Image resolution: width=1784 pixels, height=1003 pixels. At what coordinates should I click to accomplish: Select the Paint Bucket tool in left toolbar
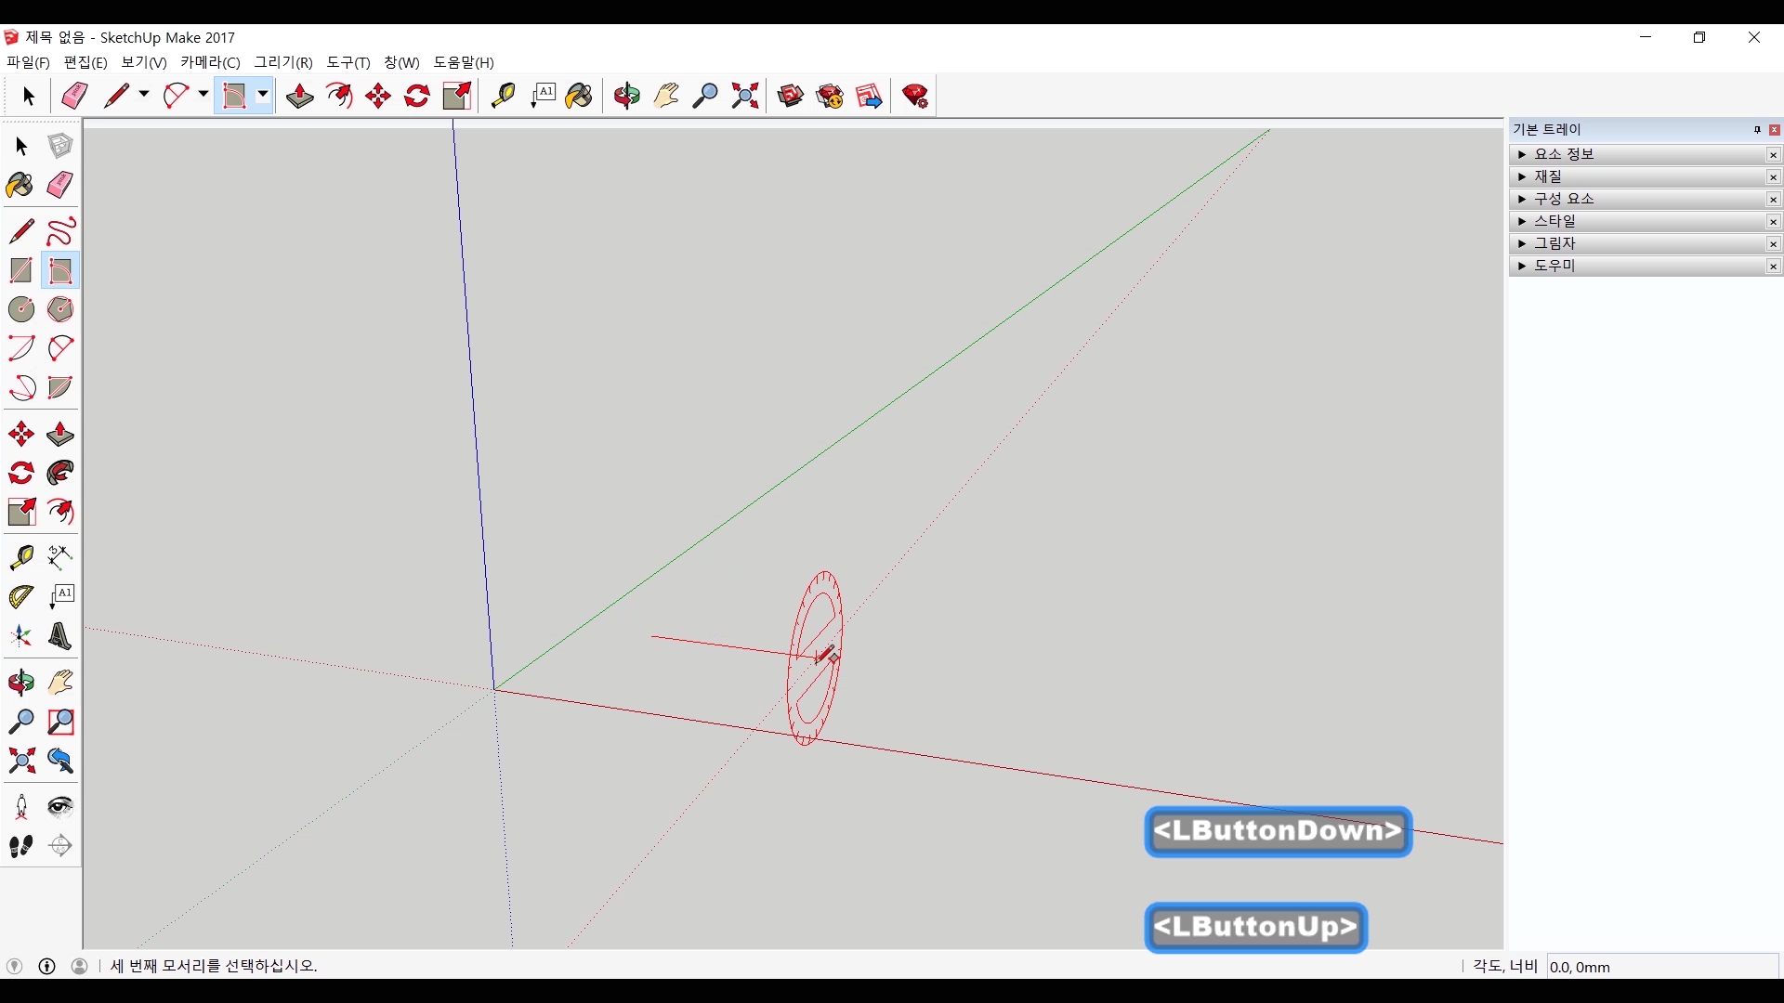point(20,185)
